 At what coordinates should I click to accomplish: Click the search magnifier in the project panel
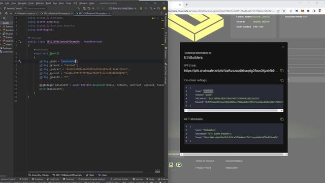click(5, 18)
